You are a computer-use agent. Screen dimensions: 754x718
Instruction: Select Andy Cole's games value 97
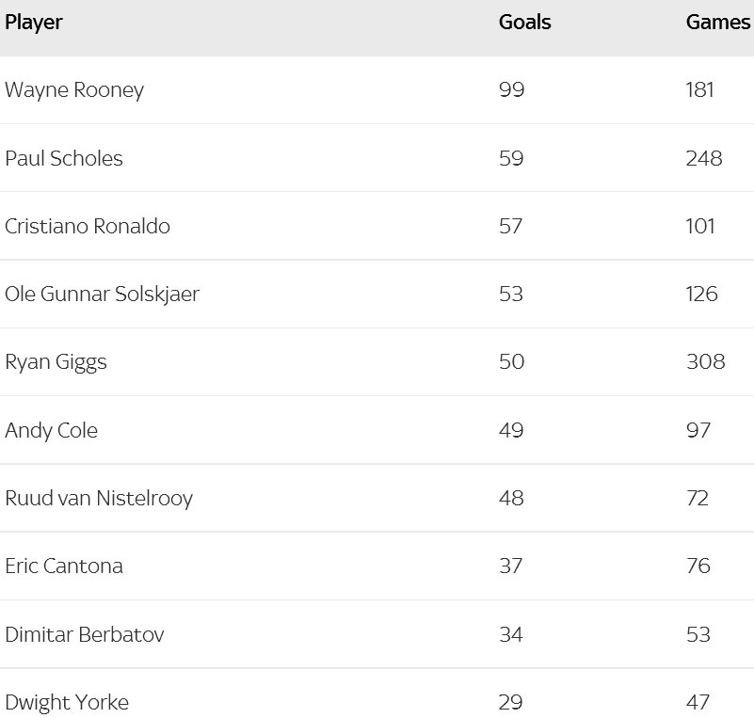tap(698, 430)
